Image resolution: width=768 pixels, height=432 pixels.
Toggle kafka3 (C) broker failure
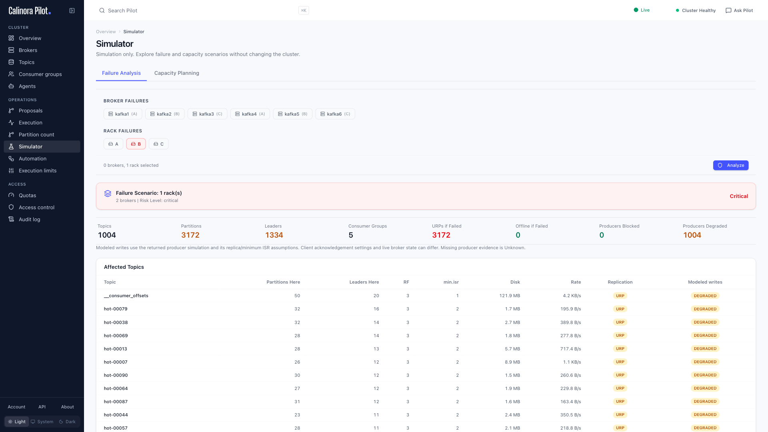coord(207,114)
